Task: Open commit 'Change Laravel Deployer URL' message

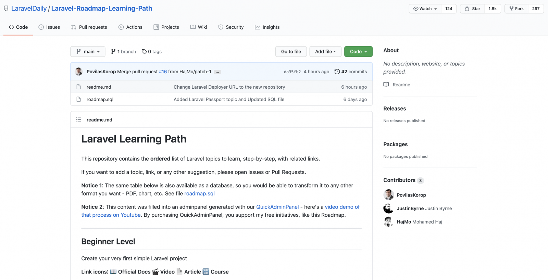Action: 229,87
